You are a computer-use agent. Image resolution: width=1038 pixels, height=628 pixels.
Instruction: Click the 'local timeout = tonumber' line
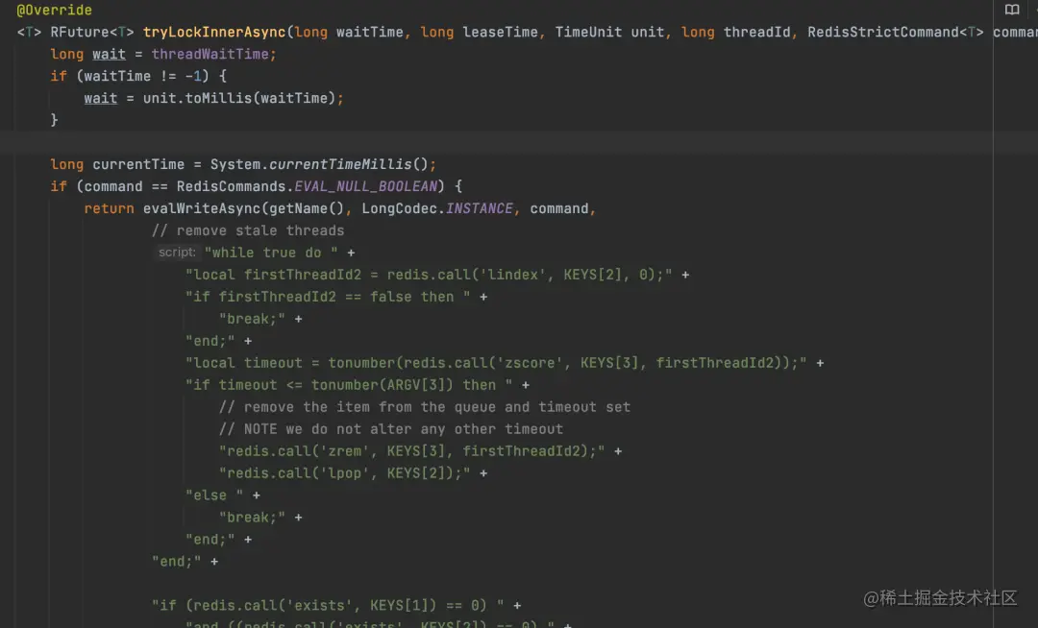click(x=496, y=363)
